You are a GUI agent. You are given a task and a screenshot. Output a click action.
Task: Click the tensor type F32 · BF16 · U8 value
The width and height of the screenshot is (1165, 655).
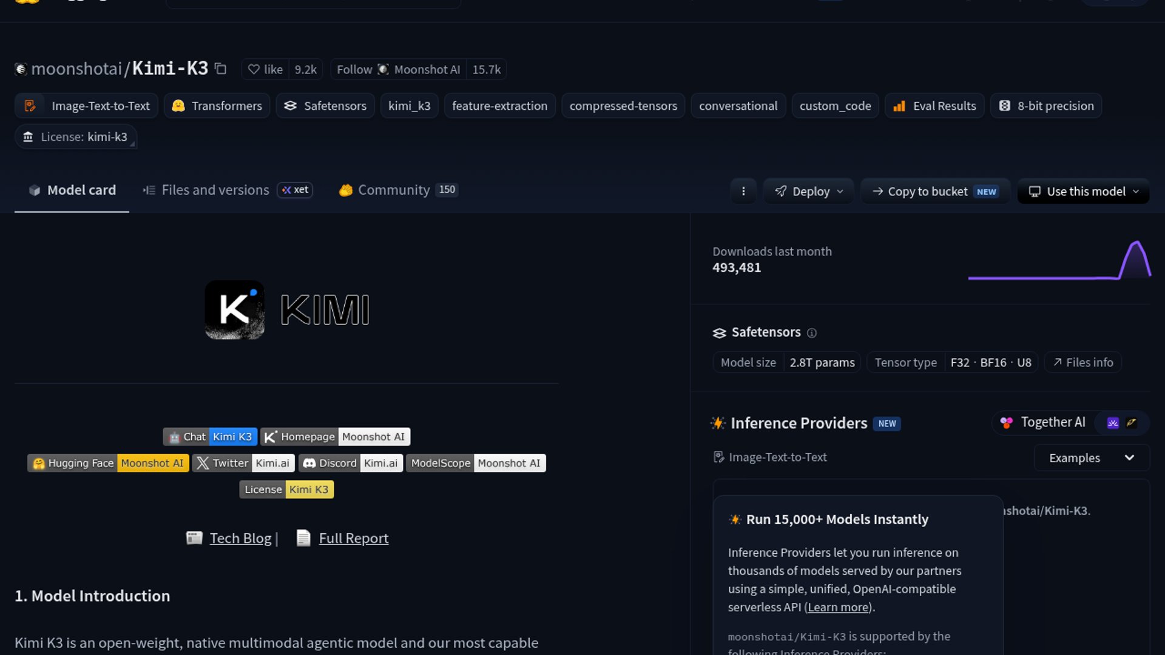click(x=991, y=362)
